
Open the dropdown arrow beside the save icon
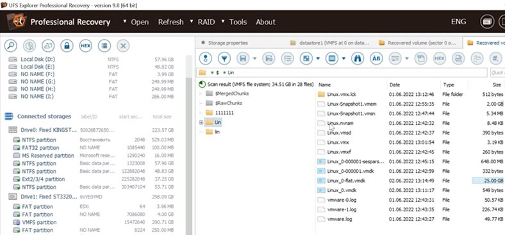(x=255, y=58)
